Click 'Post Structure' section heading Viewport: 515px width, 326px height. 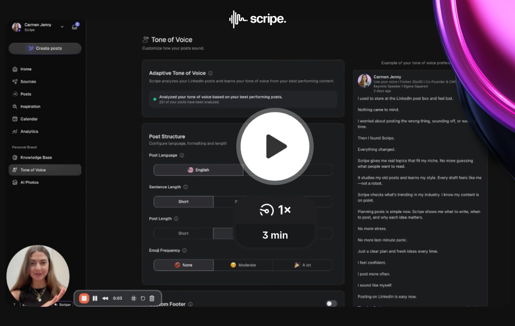(167, 136)
